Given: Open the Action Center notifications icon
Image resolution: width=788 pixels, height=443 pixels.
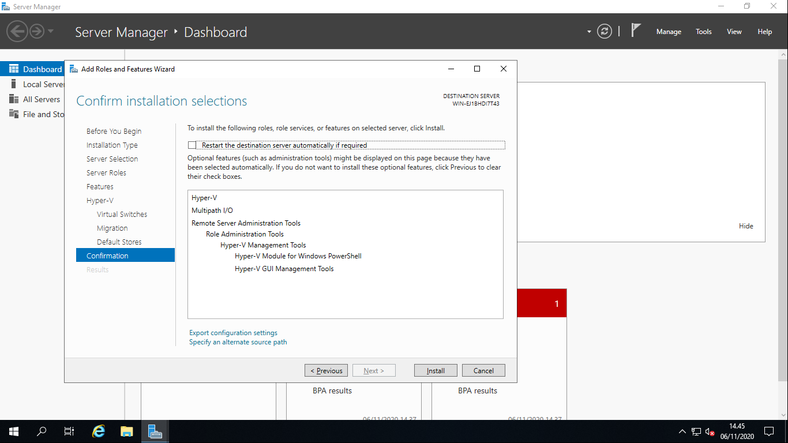Looking at the screenshot, I should 768,431.
